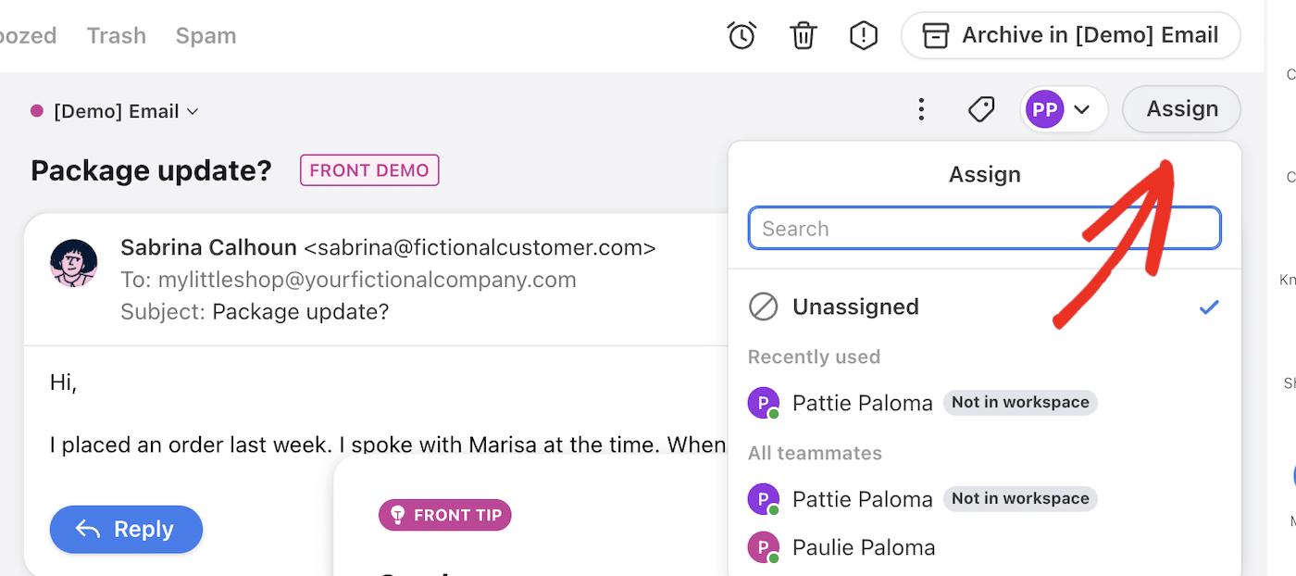Click the three-dot more options icon
This screenshot has width=1296, height=576.
921,108
